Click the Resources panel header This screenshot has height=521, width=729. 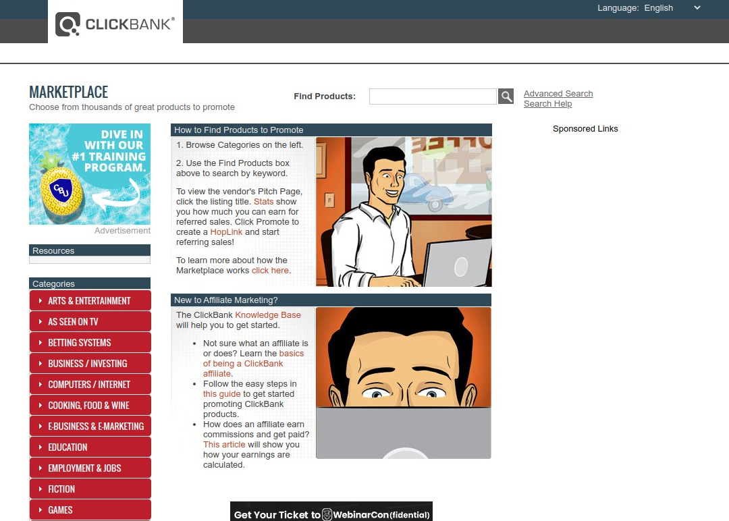coord(90,250)
